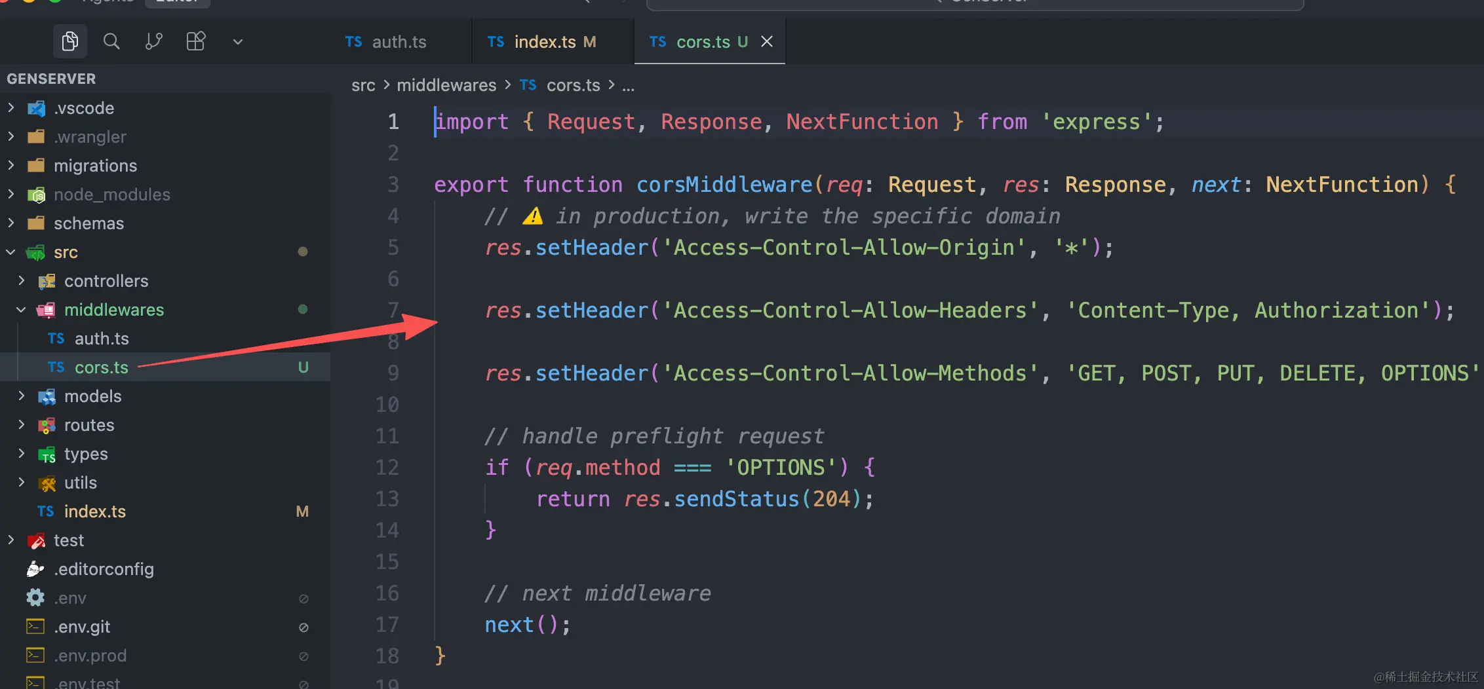Click the utils folder icon
Viewport: 1484px width, 689px height.
point(47,483)
